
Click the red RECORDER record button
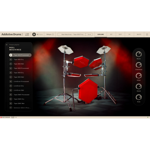pyautogui.click(x=1, y=117)
